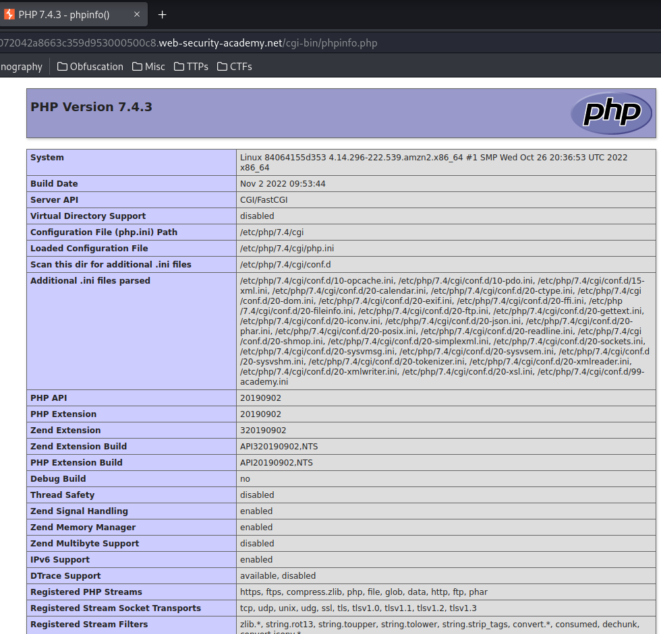
Task: Click the 'Zend Memory Manager' label
Action: 83,527
